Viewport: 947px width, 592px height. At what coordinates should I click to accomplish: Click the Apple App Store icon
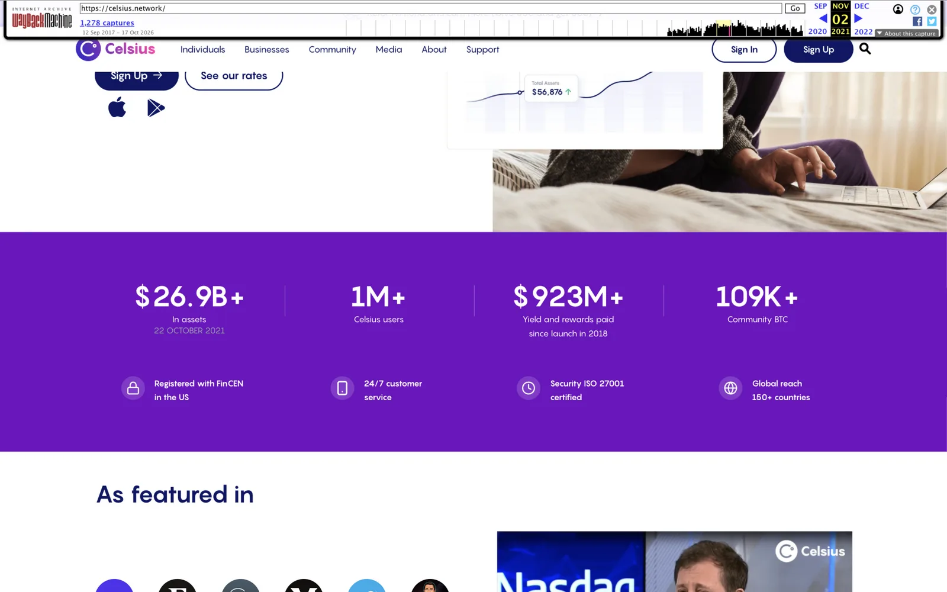click(x=117, y=107)
